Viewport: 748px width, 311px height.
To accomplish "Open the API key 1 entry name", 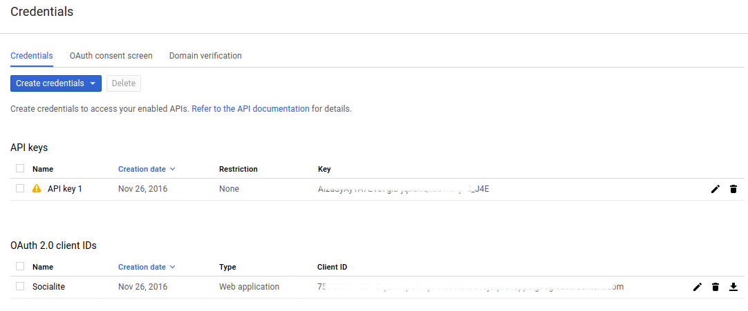I will pyautogui.click(x=65, y=189).
